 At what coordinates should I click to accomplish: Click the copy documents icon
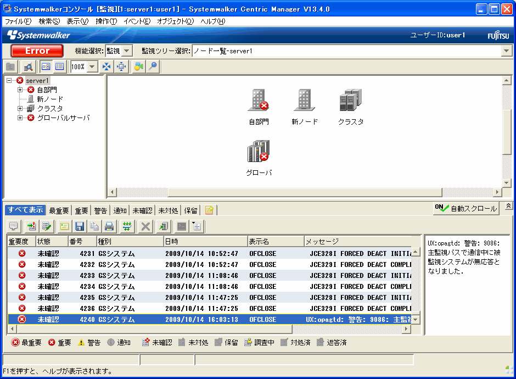click(x=94, y=226)
